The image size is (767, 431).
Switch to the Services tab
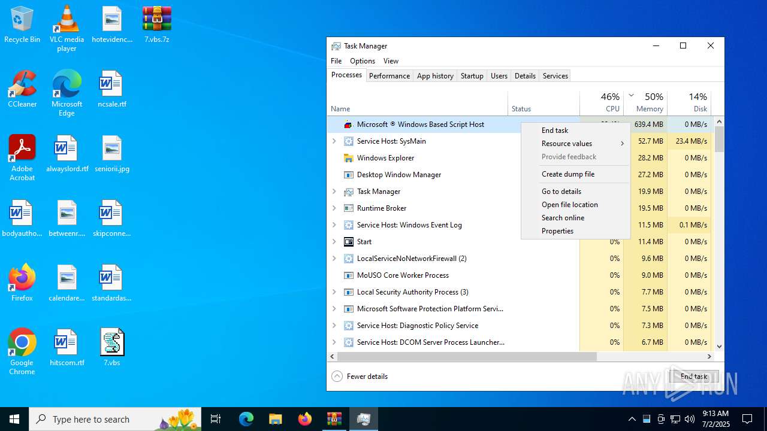click(555, 76)
